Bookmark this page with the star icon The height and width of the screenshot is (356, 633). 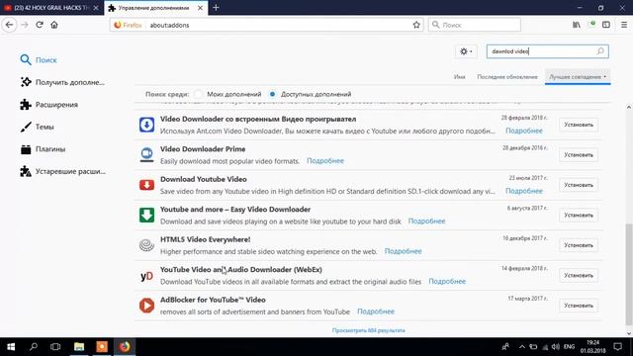point(416,25)
